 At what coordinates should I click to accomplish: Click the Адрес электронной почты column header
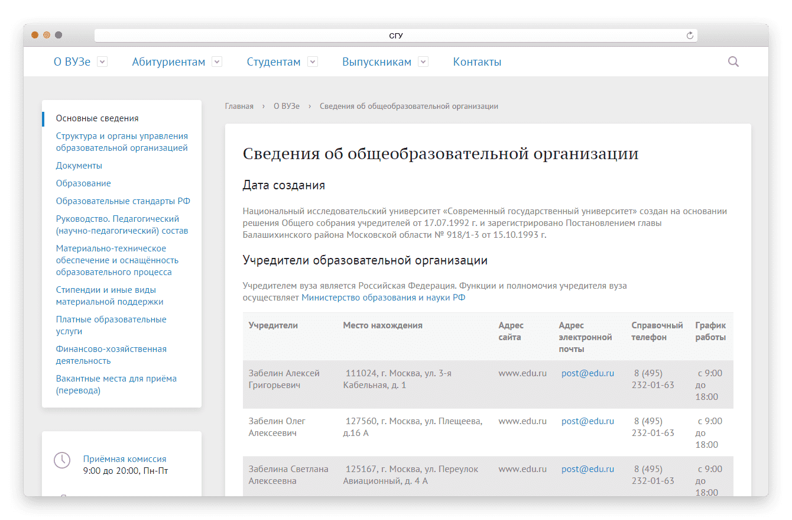point(585,337)
